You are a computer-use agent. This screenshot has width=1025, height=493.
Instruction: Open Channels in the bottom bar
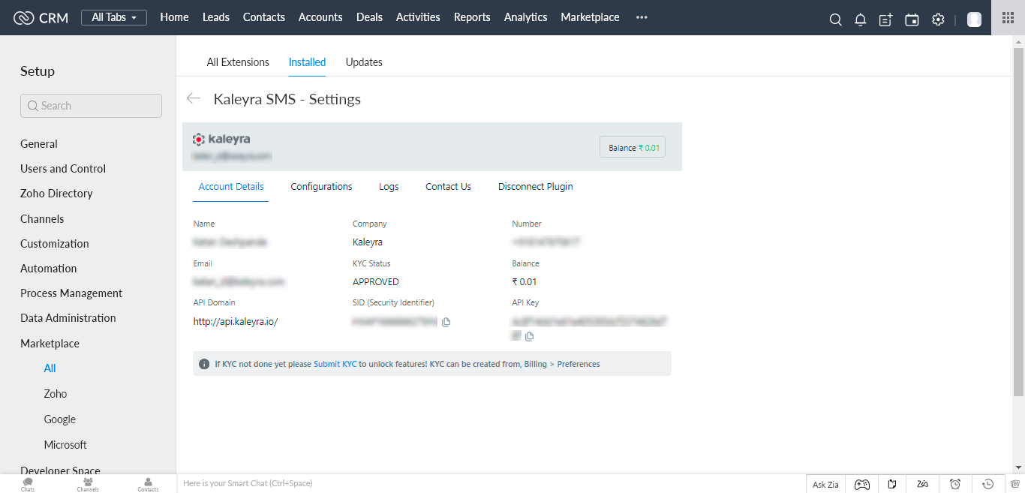tap(88, 484)
